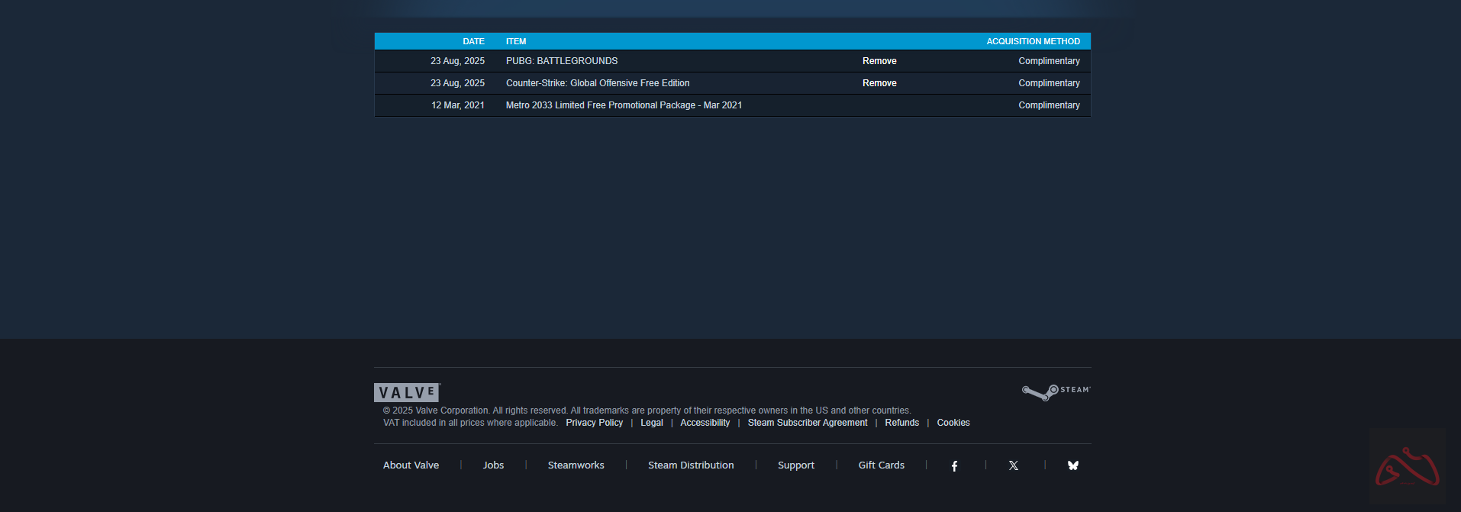Open the Privacy Policy link
This screenshot has height=512, width=1461.
point(594,423)
